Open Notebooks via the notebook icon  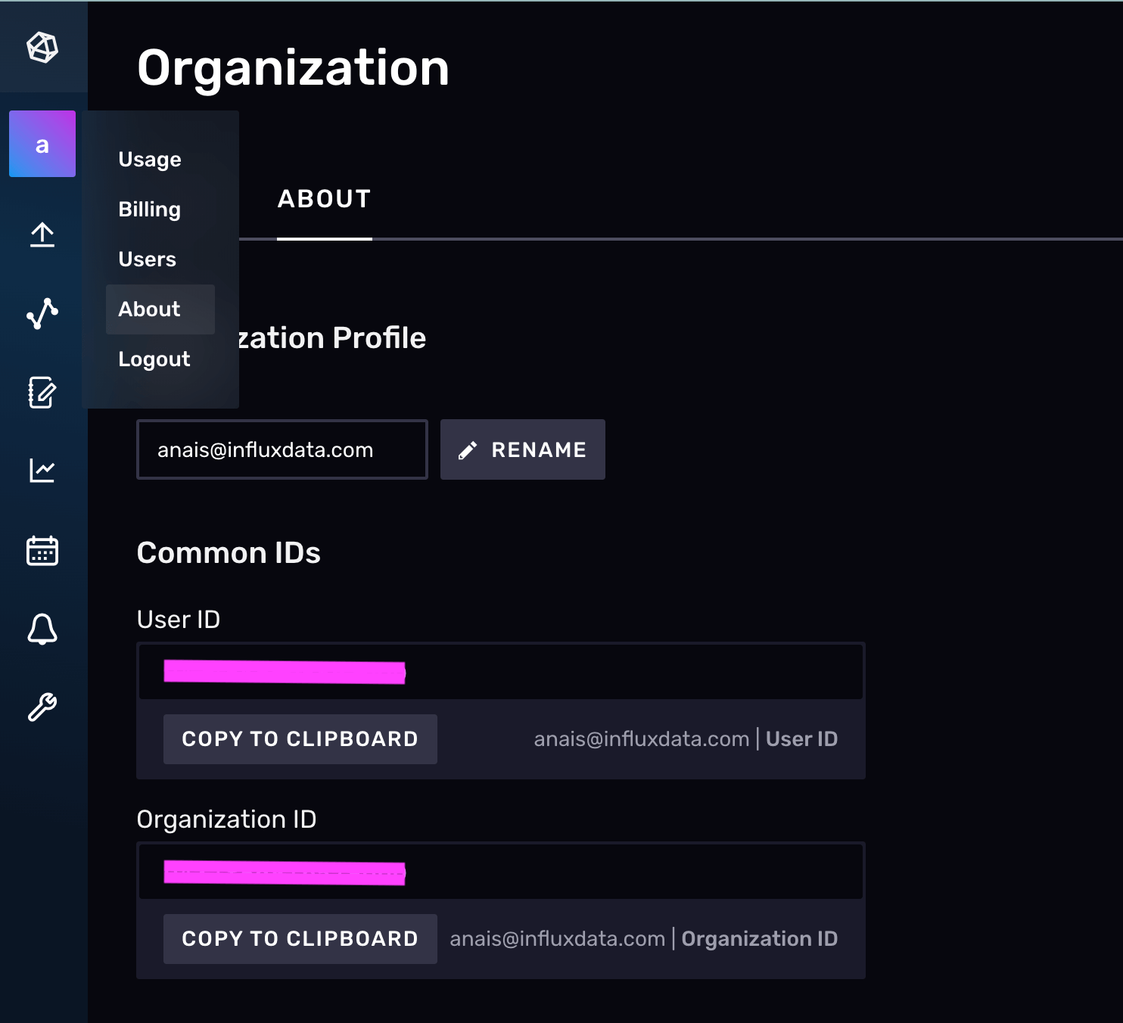42,392
